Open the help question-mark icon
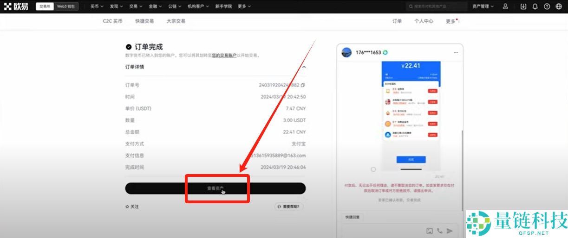The width and height of the screenshot is (568, 238). [547, 6]
